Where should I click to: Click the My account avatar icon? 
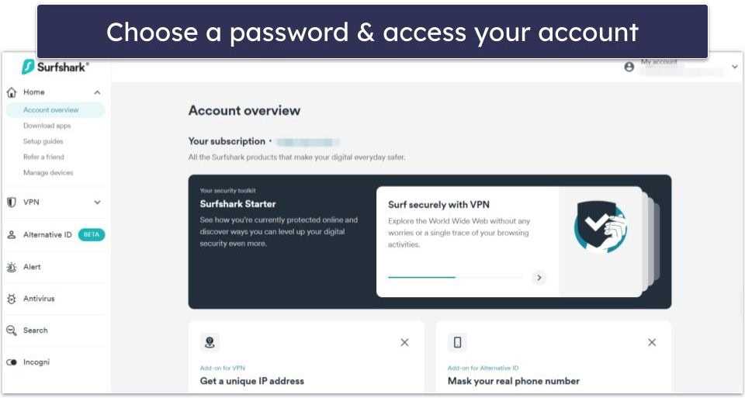pos(629,67)
